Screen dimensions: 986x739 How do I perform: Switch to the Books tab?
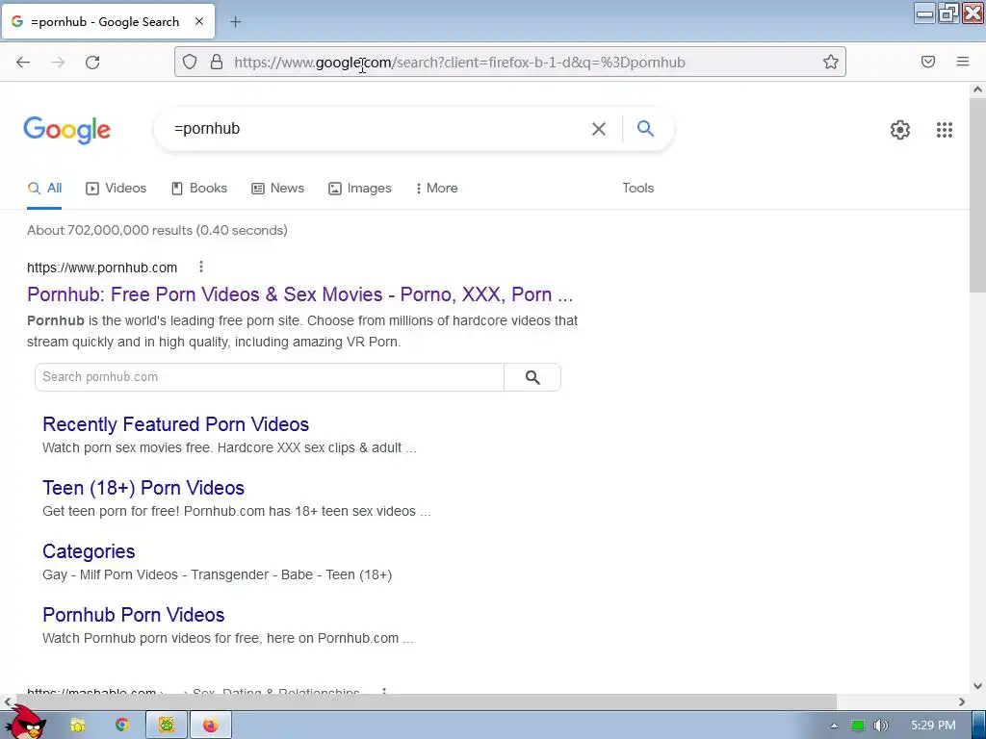tap(198, 188)
